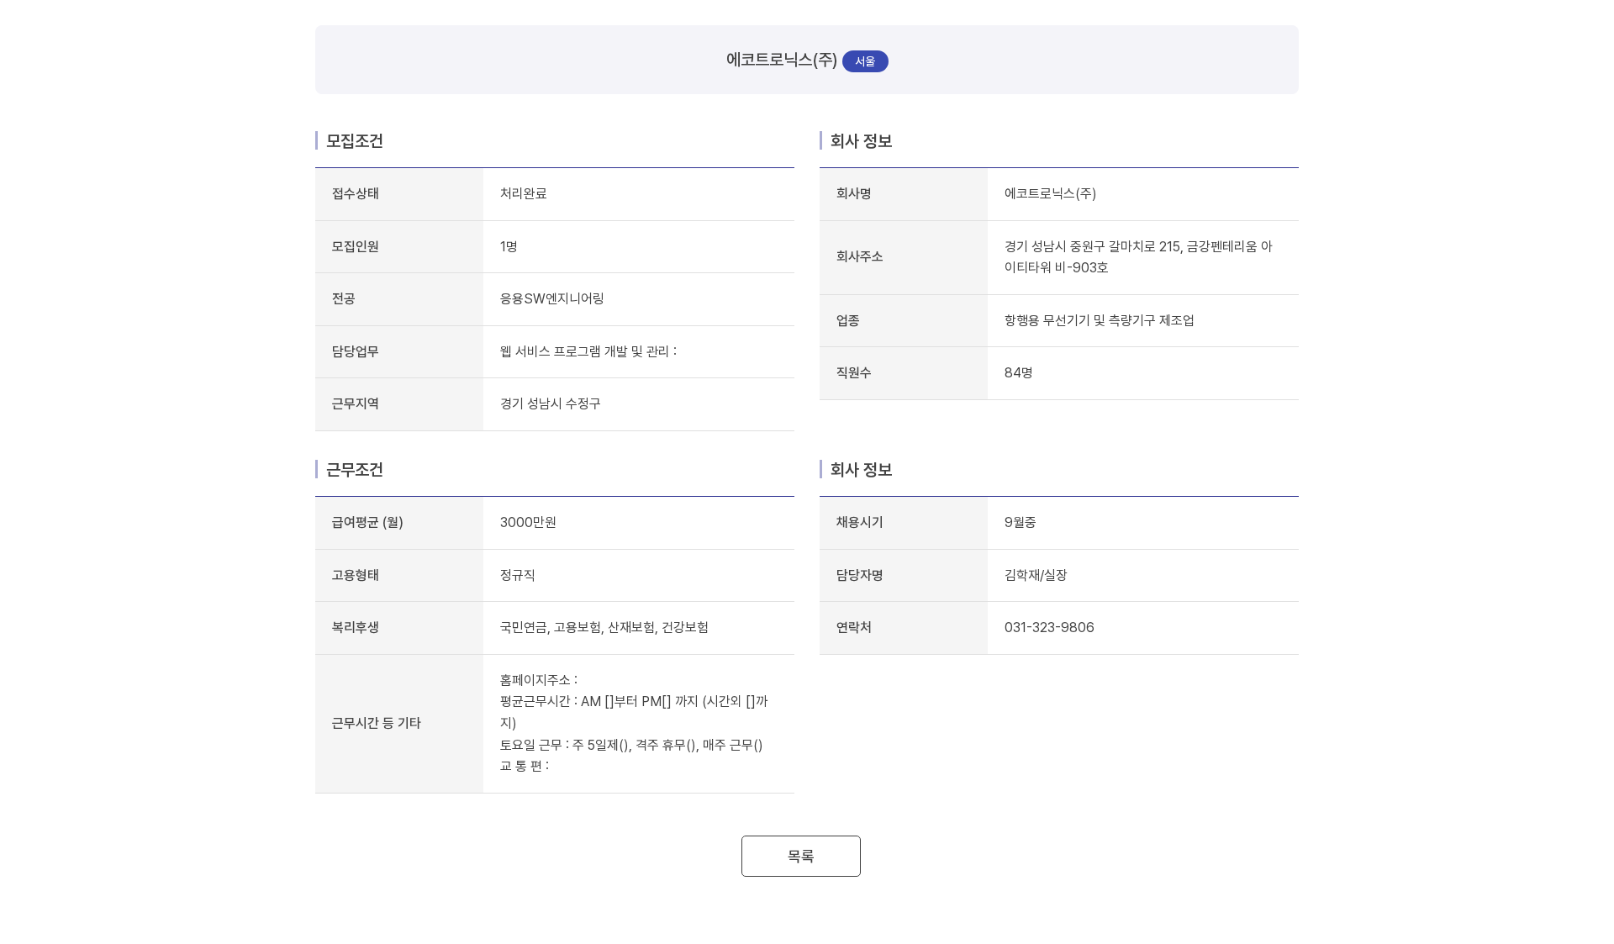
Task: Click the 모집조건 section heading
Action: coord(355,141)
